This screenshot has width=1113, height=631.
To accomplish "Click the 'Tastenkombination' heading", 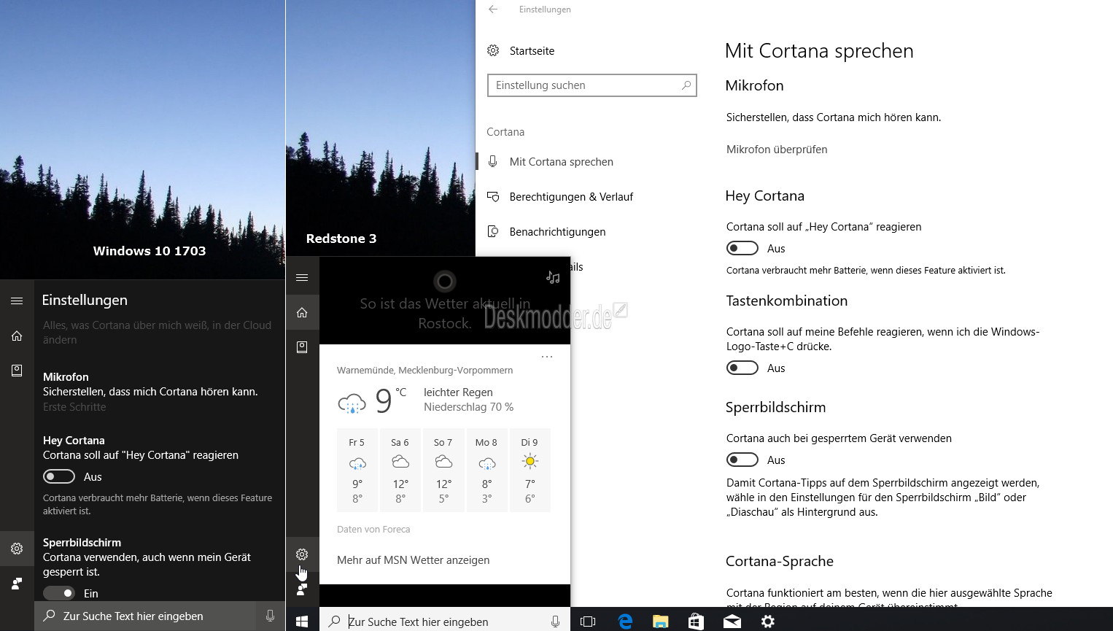I will pos(787,301).
